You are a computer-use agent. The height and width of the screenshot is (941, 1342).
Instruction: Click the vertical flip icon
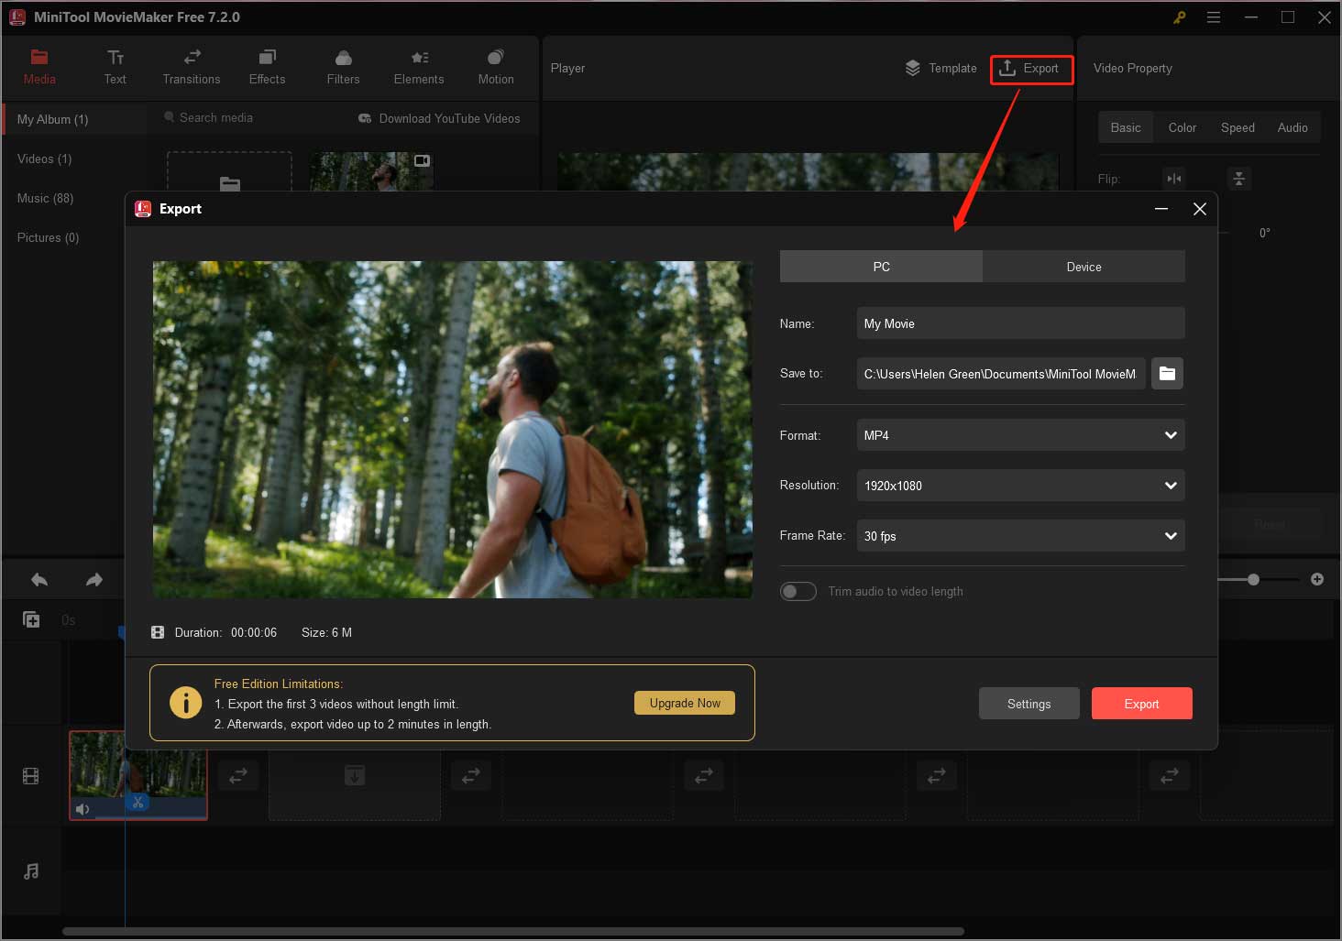[1238, 179]
